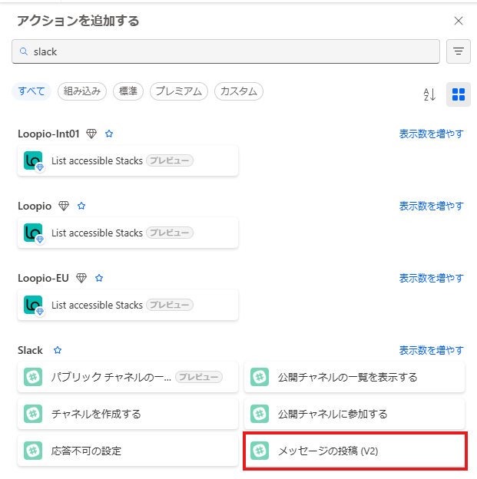Close the アクションを追加する panel
Screen dimensions: 477x479
[459, 21]
